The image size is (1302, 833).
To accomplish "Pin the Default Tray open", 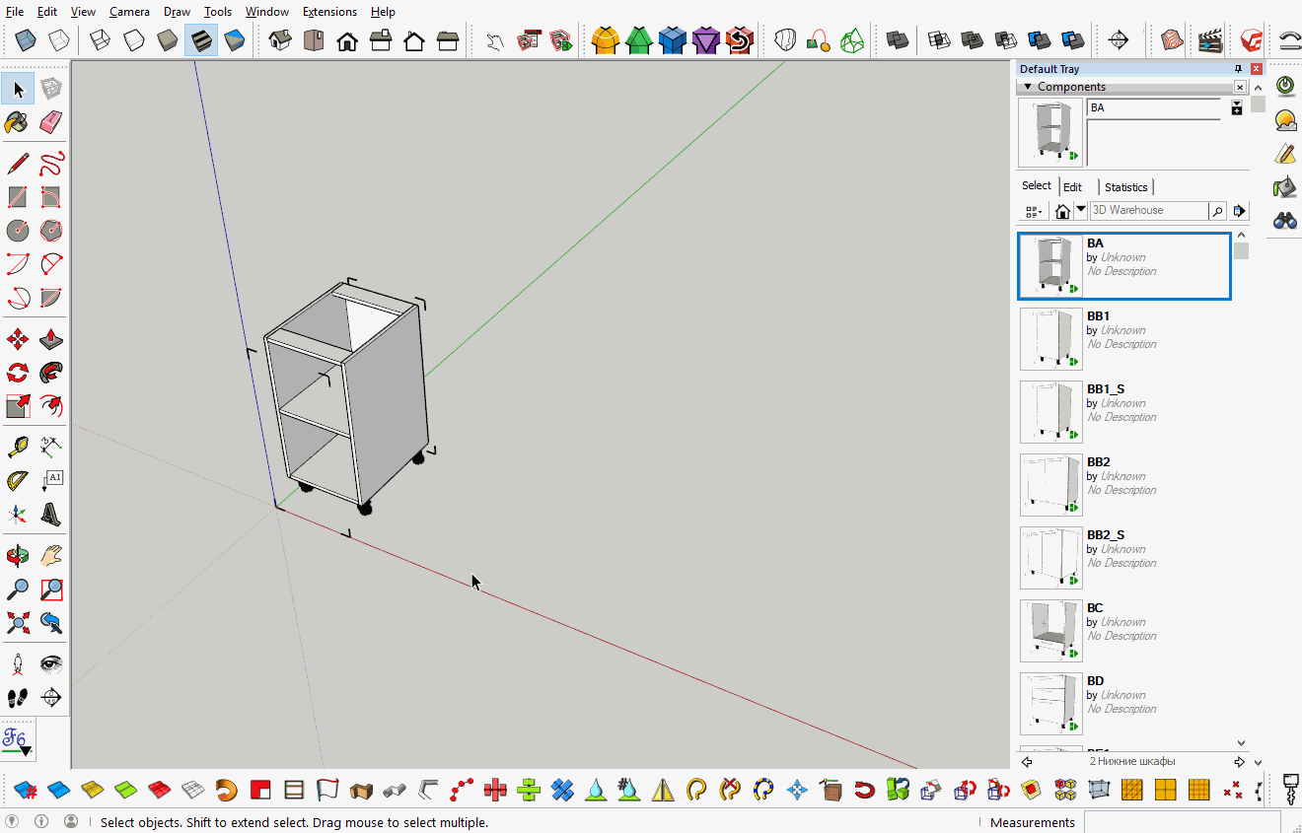I will click(1237, 68).
